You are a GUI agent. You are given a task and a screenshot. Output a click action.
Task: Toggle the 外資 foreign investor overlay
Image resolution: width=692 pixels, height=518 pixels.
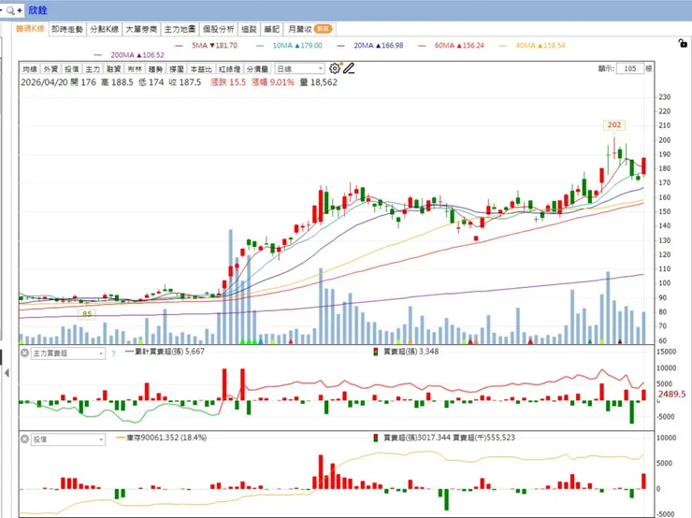(50, 69)
